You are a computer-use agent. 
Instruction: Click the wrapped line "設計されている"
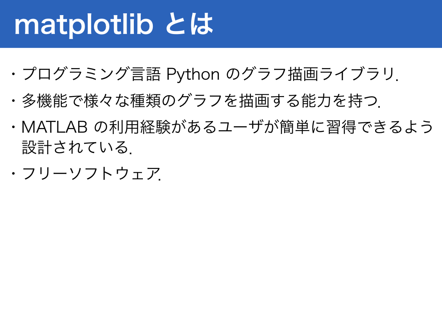[x=75, y=147]
